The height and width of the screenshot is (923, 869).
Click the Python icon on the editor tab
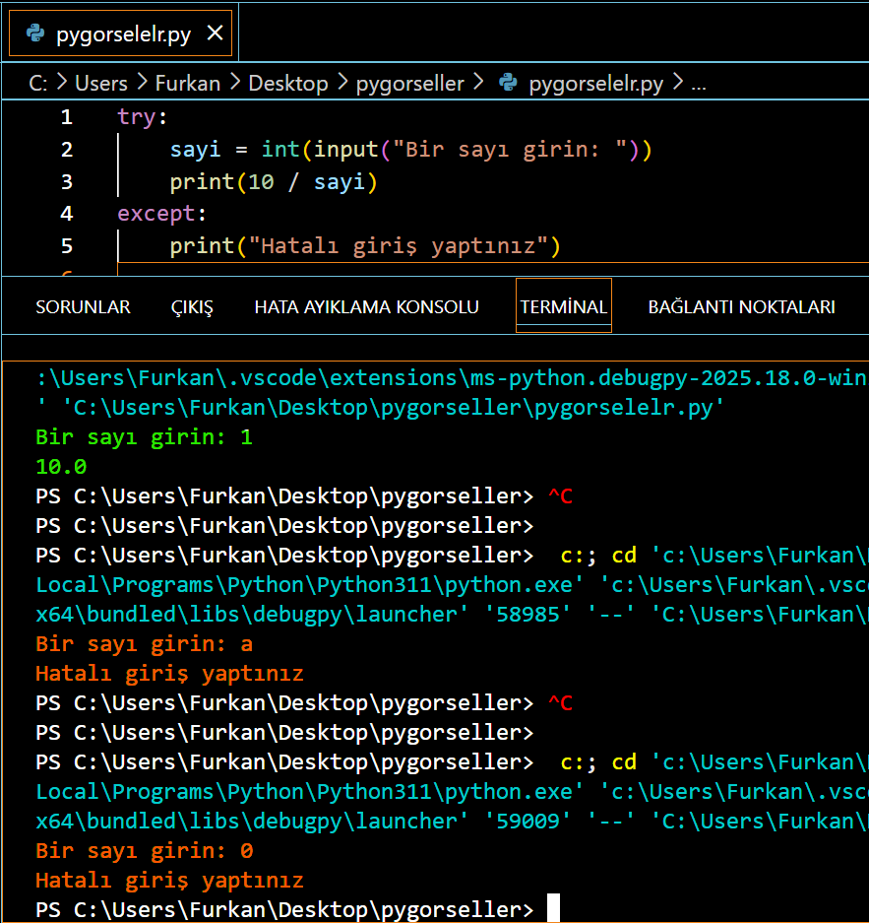(x=35, y=33)
